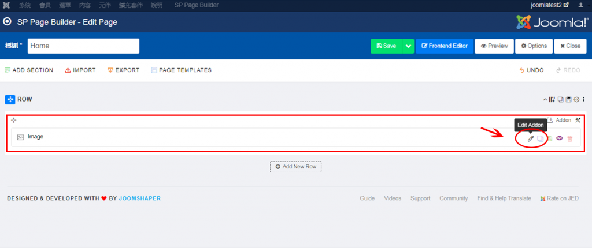Click the Edit Addon pencil icon
This screenshot has height=248, width=592.
pos(530,138)
